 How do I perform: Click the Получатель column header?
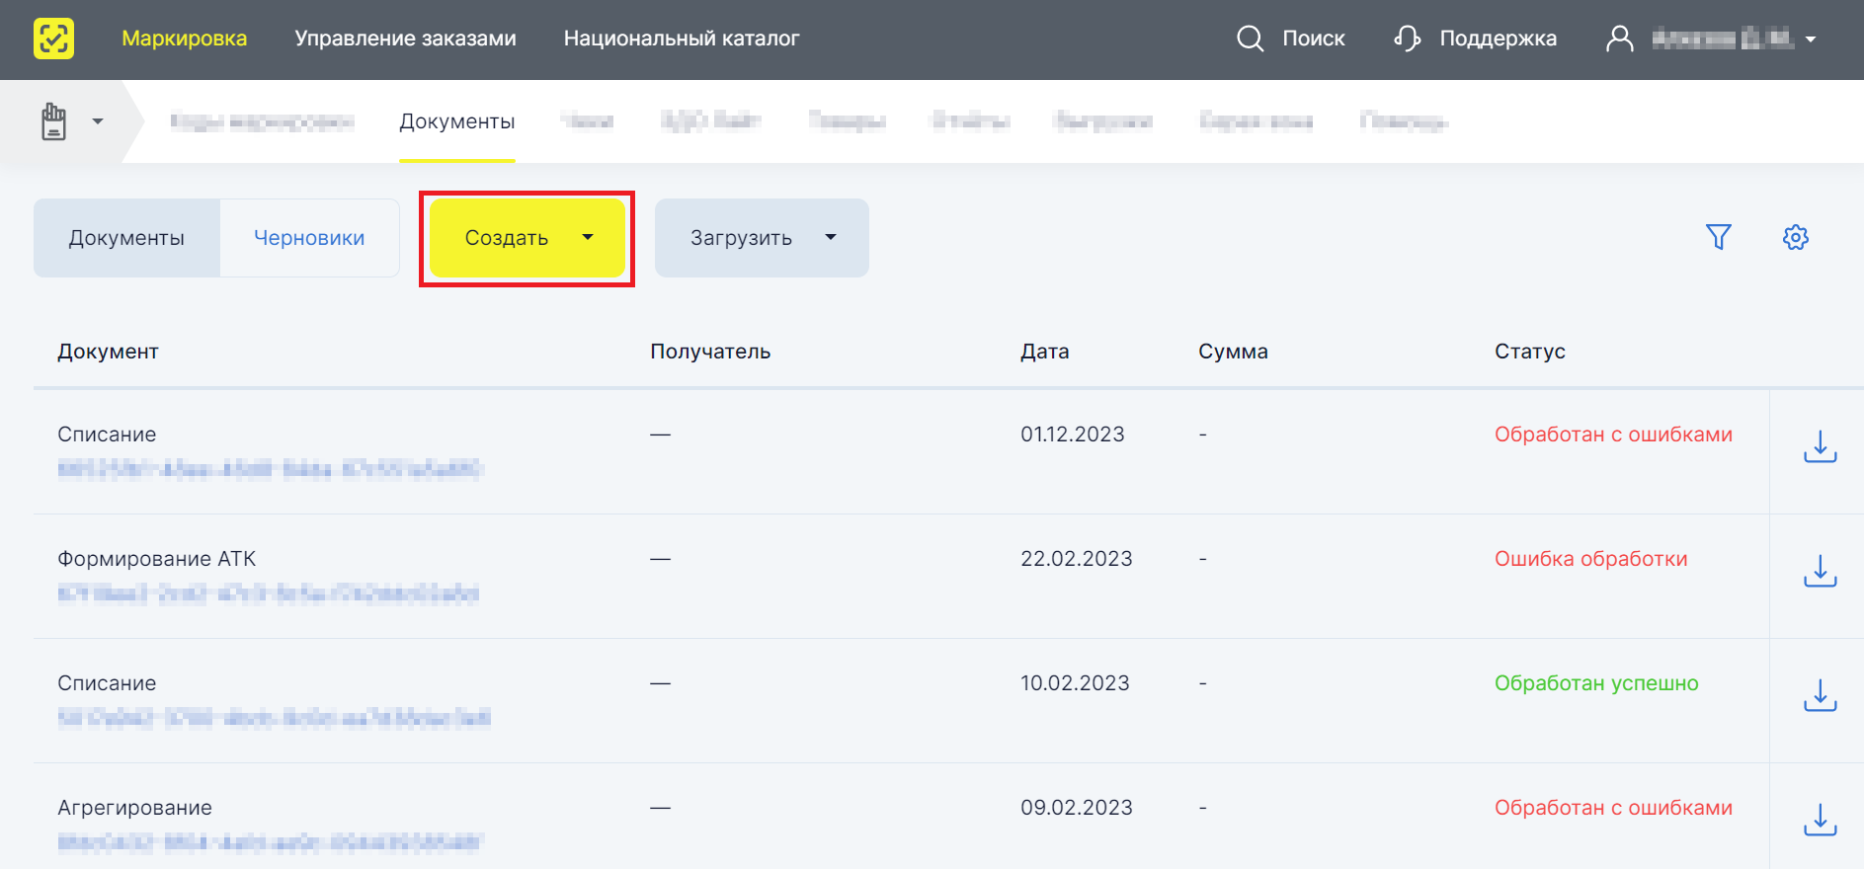tap(710, 352)
